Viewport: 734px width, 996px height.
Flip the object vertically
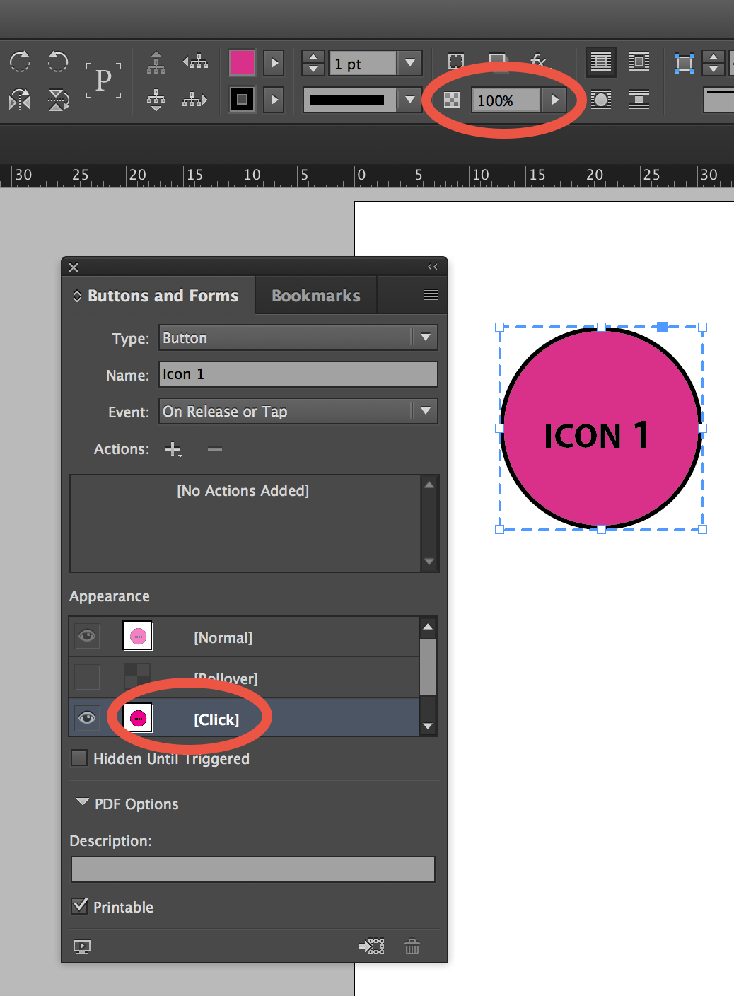click(x=58, y=100)
